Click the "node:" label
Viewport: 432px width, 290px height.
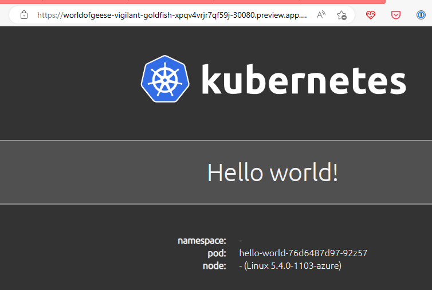(x=214, y=266)
